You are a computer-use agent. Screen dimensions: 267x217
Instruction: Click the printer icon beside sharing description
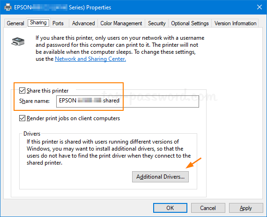pyautogui.click(x=18, y=42)
